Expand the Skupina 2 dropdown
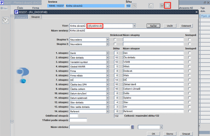Image resolution: width=210 pixels, height=136 pixels. coord(107,44)
